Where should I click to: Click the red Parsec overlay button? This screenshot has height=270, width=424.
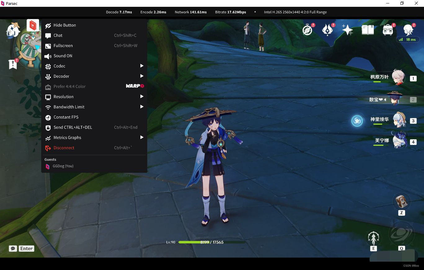[33, 25]
